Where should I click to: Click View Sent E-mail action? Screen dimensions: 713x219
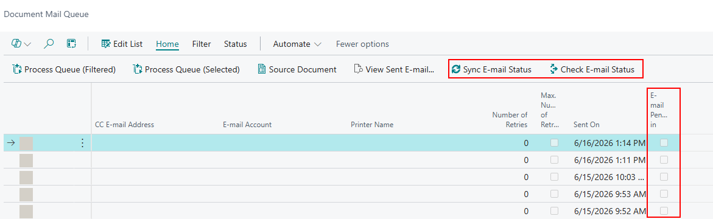[x=394, y=69]
